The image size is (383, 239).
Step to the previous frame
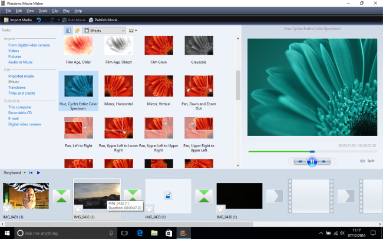(300, 161)
